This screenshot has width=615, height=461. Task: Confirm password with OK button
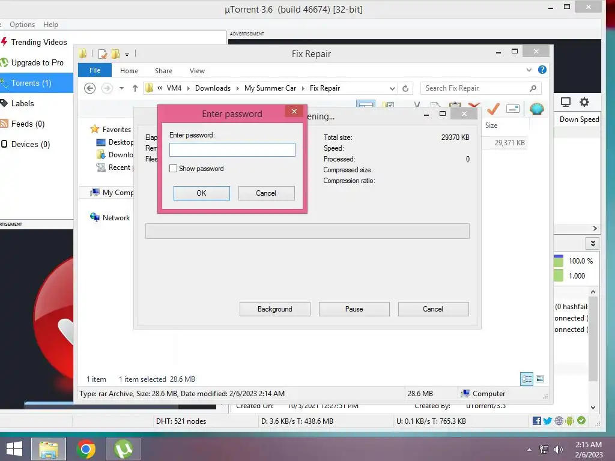point(202,193)
